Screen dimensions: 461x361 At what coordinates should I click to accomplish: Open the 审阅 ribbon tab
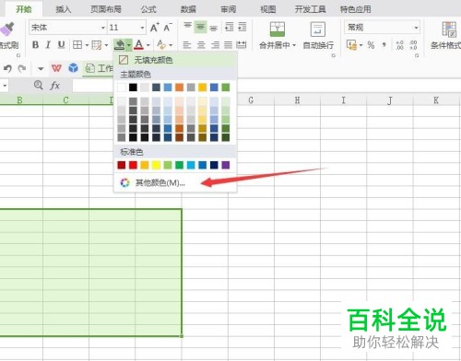point(229,9)
